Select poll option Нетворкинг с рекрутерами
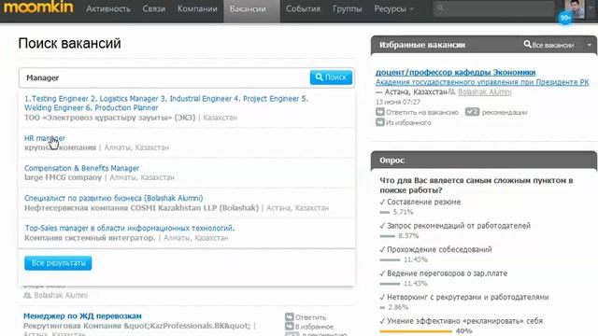Image resolution: width=598 pixels, height=336 pixels. click(x=464, y=297)
